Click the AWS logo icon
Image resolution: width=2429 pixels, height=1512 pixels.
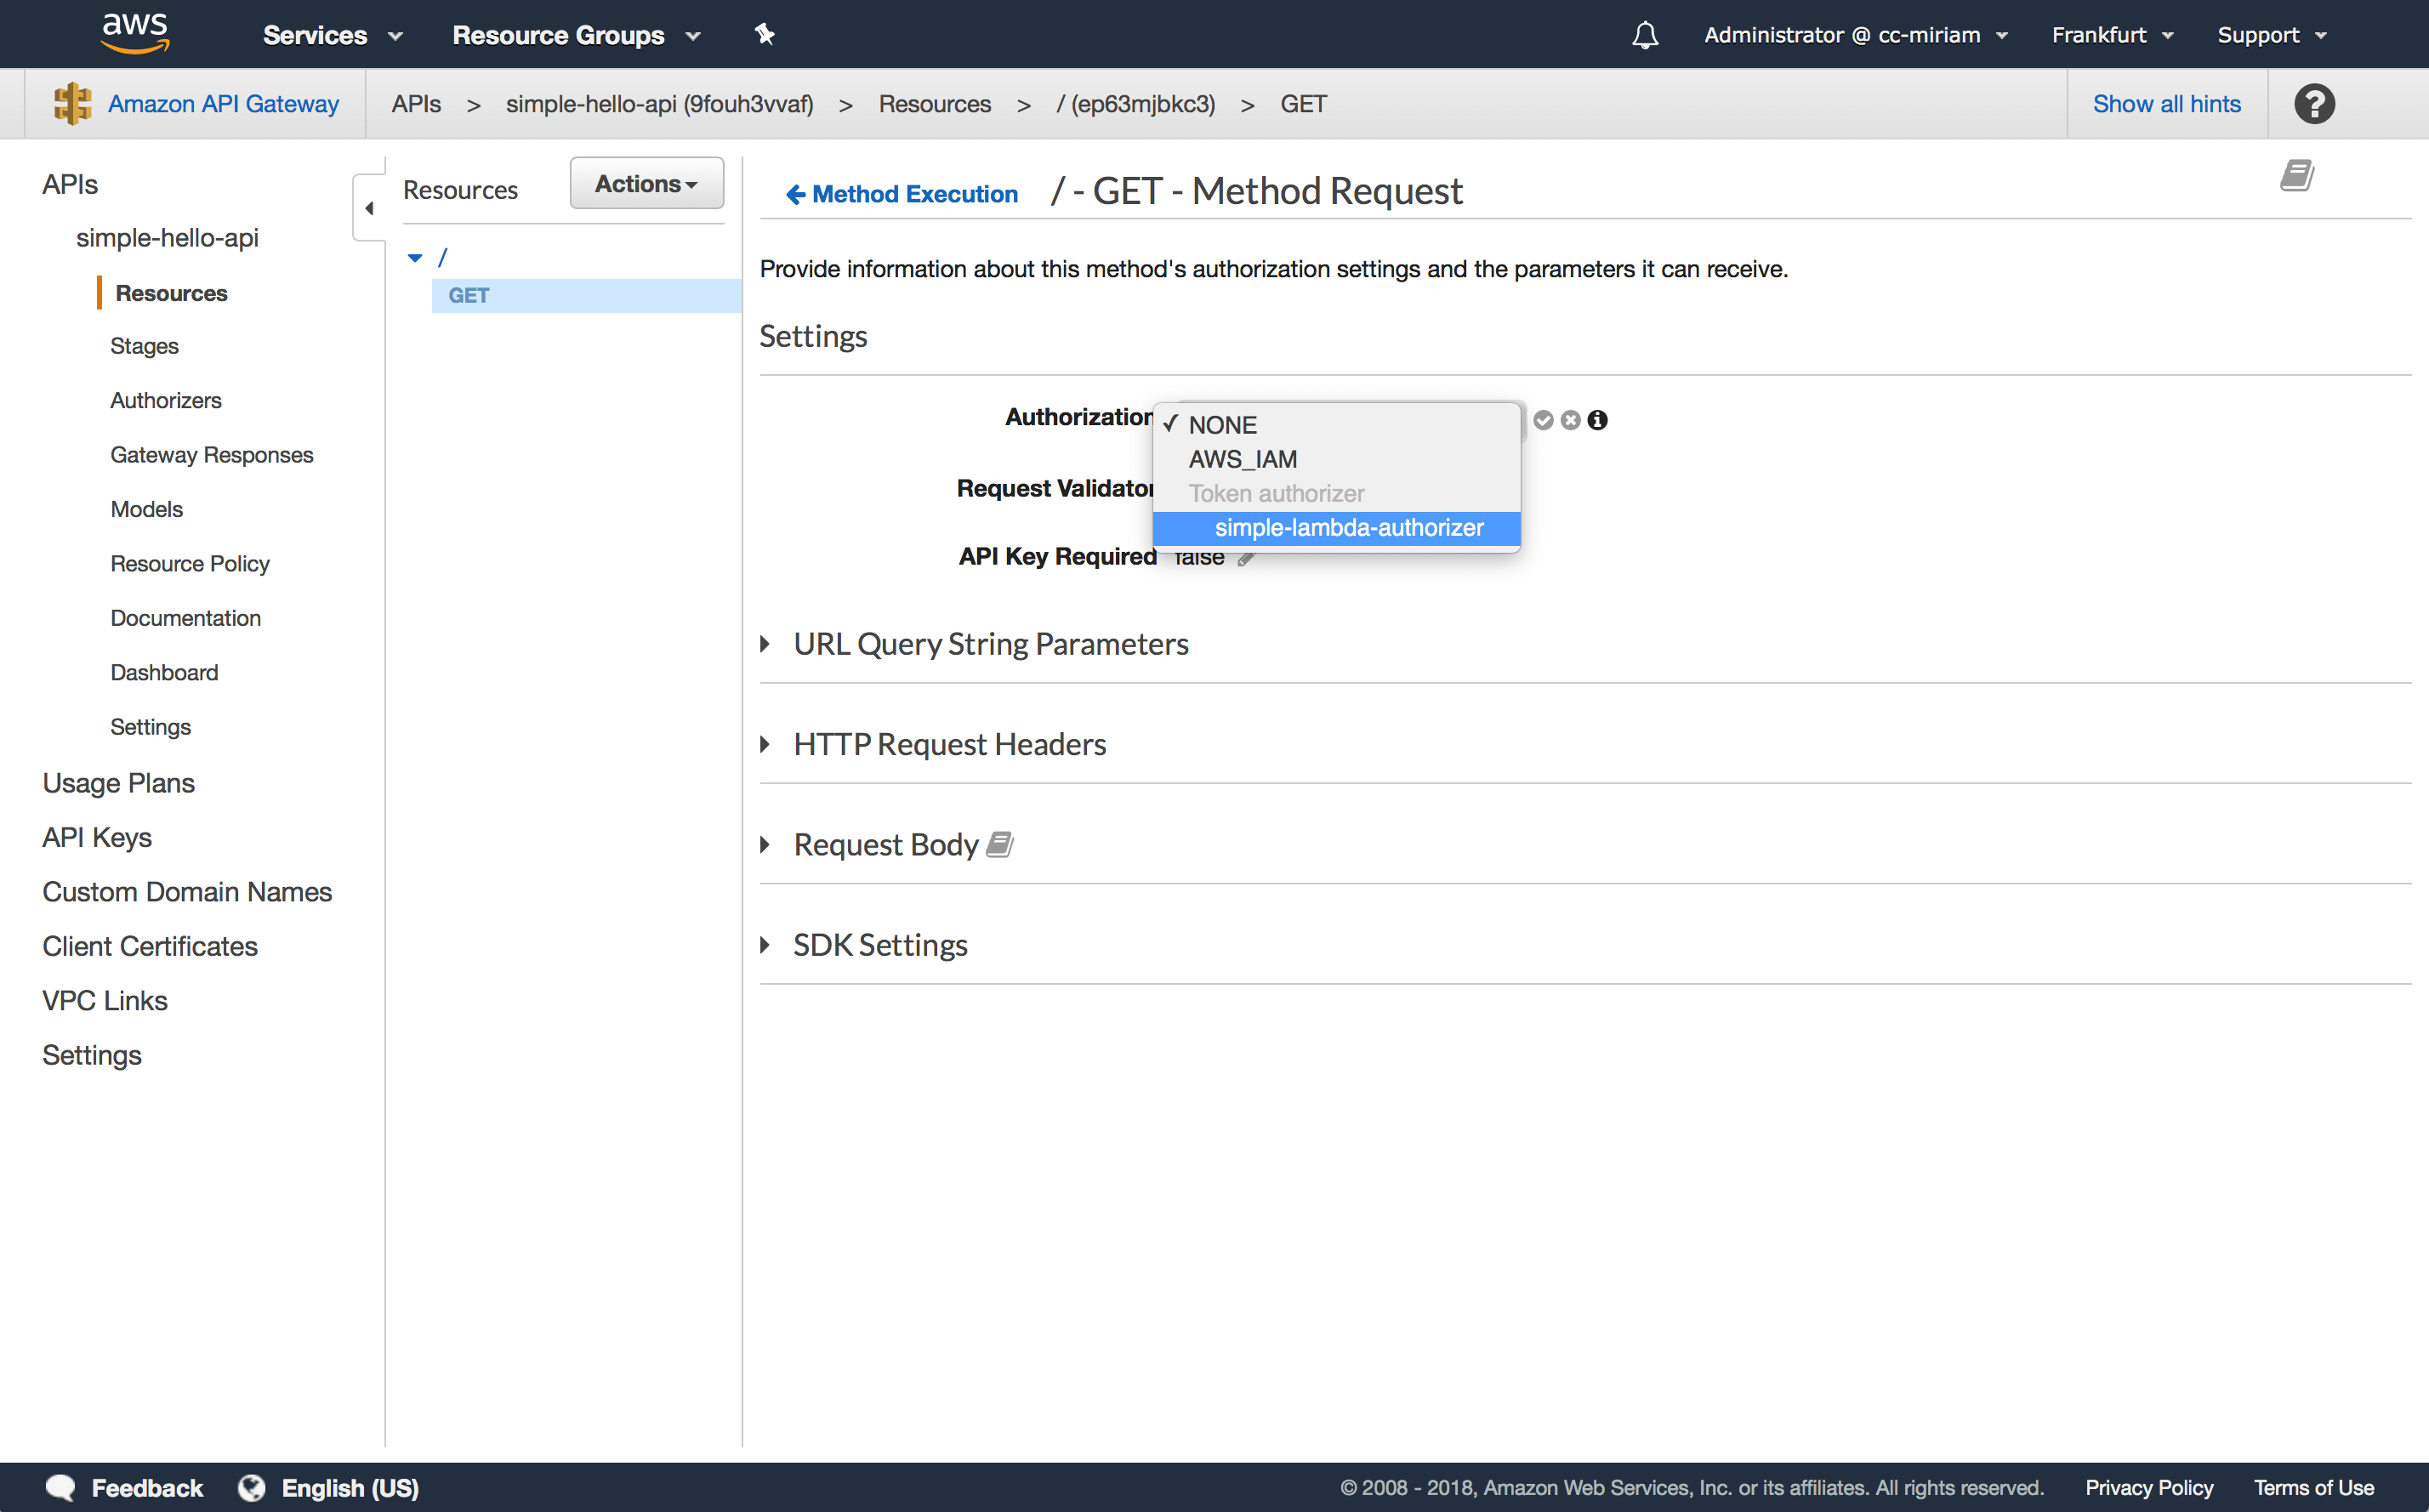tap(135, 33)
